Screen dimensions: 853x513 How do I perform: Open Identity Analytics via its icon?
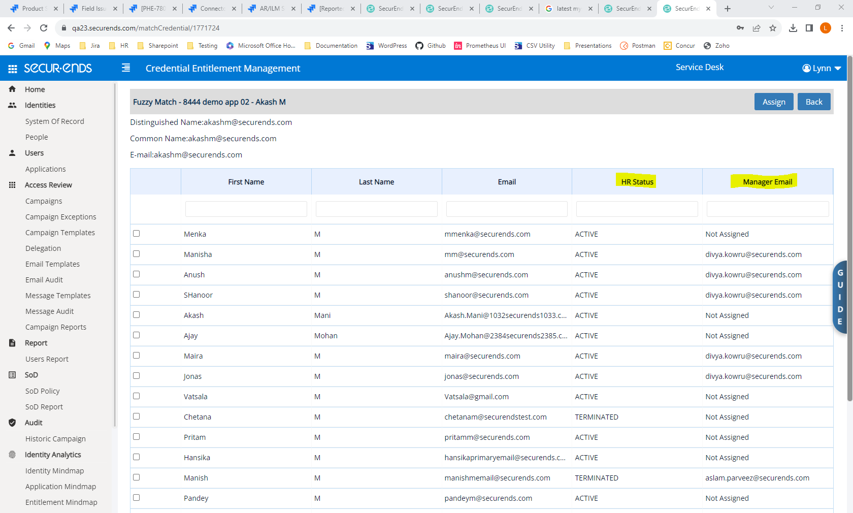tap(12, 454)
